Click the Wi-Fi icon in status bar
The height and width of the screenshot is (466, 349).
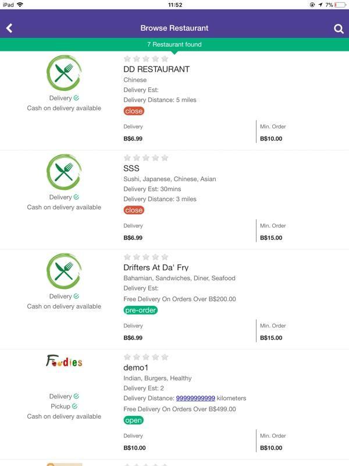pos(20,5)
